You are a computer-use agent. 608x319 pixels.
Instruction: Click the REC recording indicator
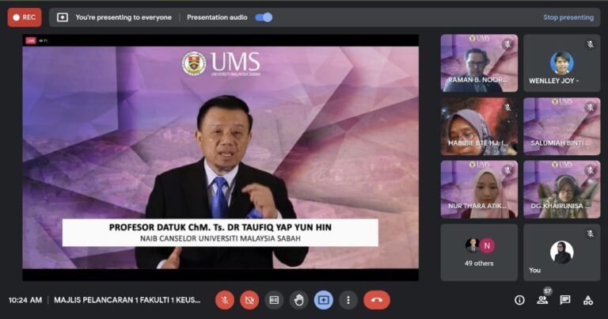[25, 17]
